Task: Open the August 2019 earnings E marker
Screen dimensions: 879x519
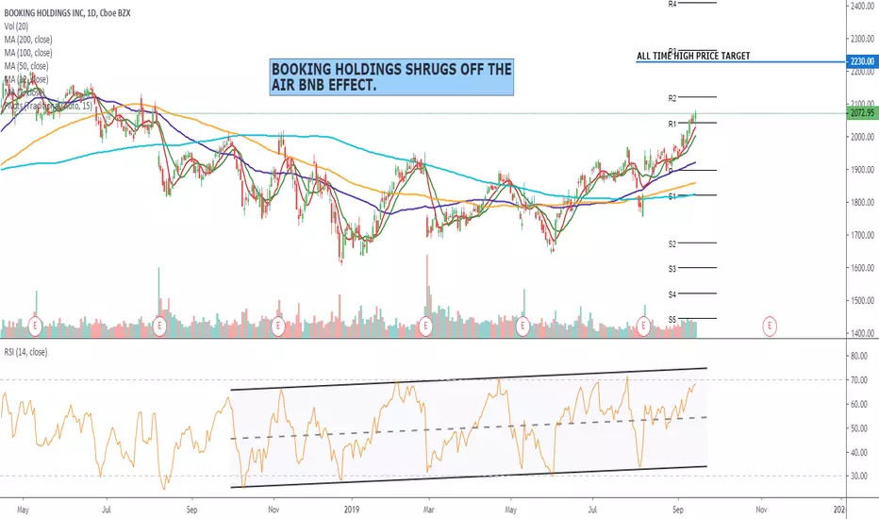Action: 643,326
